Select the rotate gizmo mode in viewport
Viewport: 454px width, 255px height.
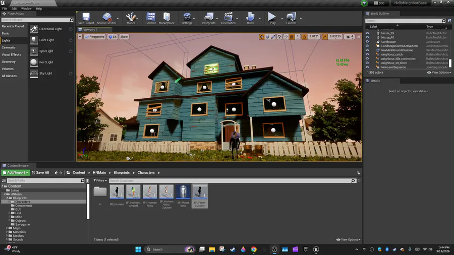pos(267,37)
